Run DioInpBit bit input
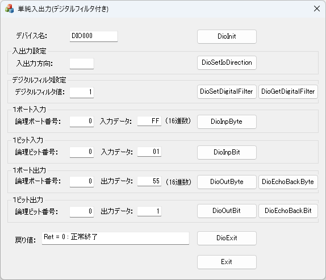Image resolution: width=326 pixels, height=280 pixels. point(227,152)
